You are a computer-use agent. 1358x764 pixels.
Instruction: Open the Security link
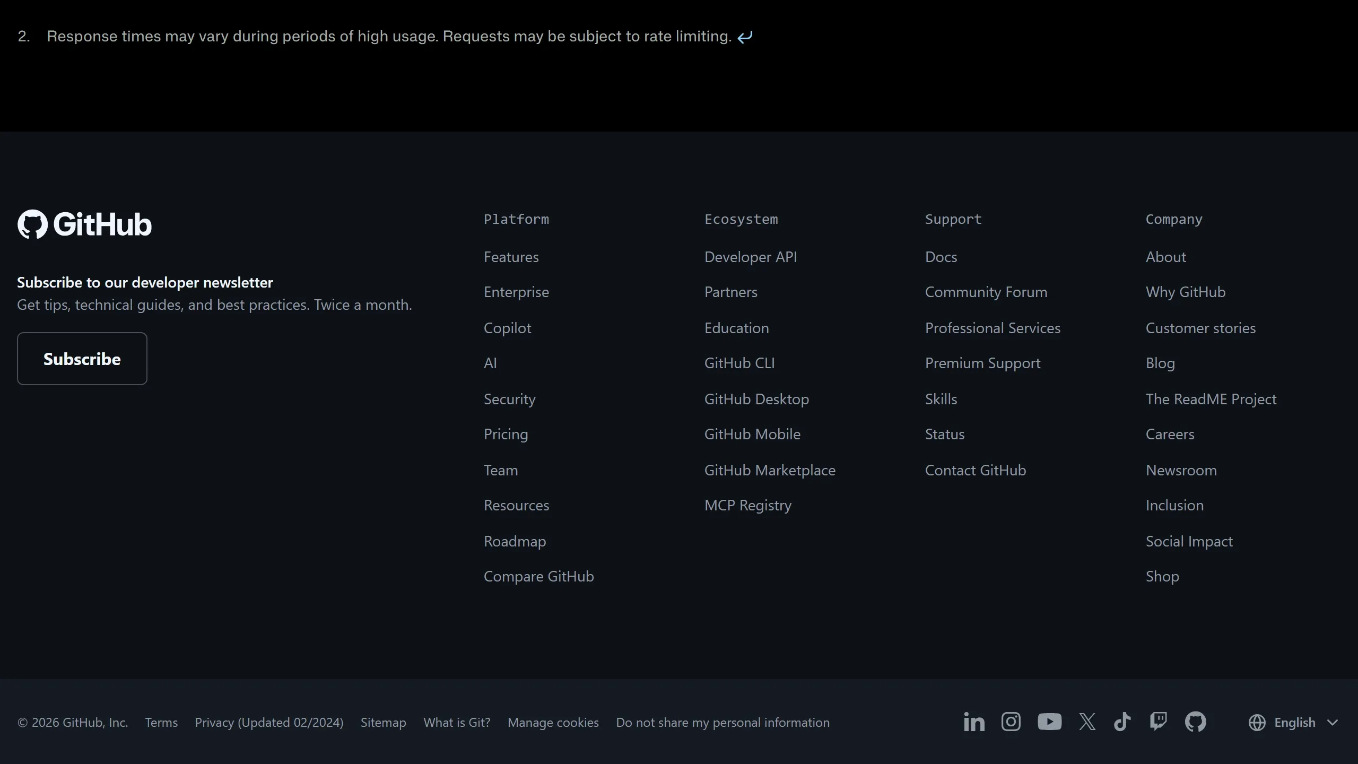tap(509, 399)
